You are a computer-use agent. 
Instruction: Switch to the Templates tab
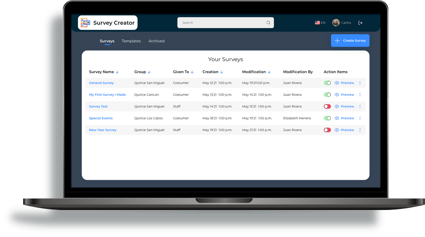tap(131, 41)
